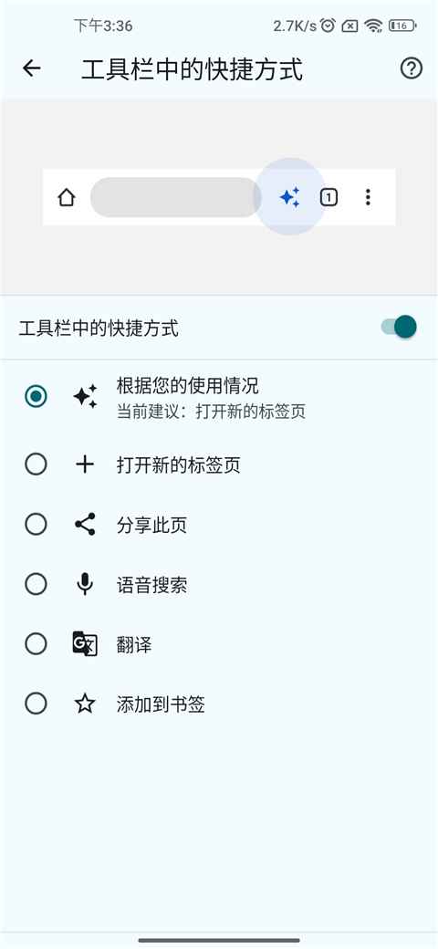This screenshot has height=949, width=438.
Task: Click the star icon for bookmarks
Action: 85,704
